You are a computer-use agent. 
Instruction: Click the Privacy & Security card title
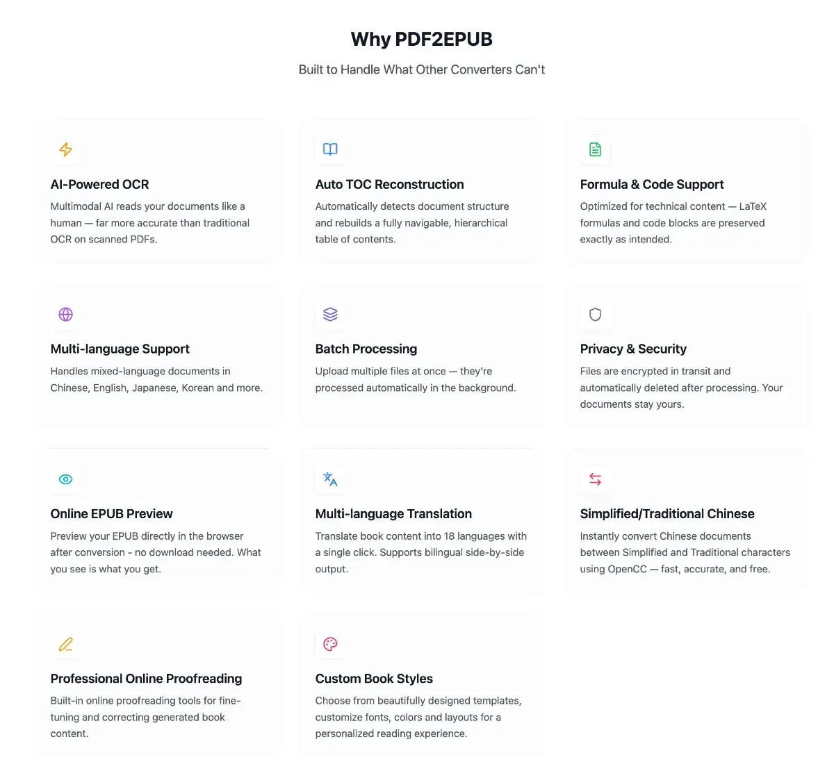coord(633,349)
